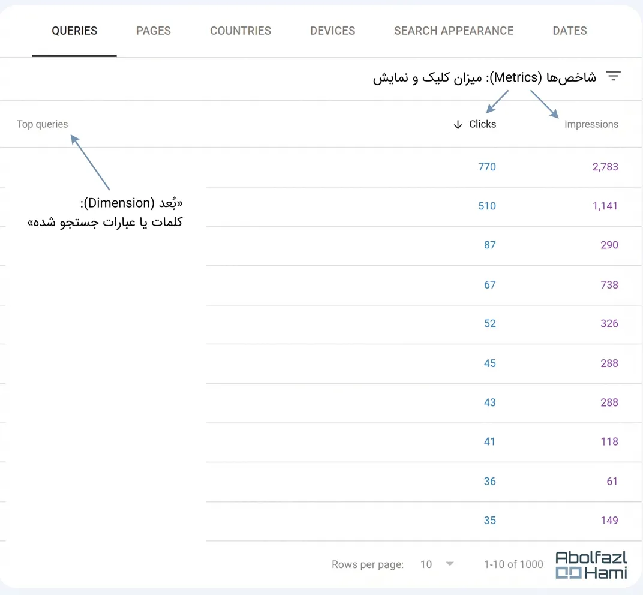Click the filter rows icon
Image resolution: width=643 pixels, height=595 pixels.
pos(613,77)
